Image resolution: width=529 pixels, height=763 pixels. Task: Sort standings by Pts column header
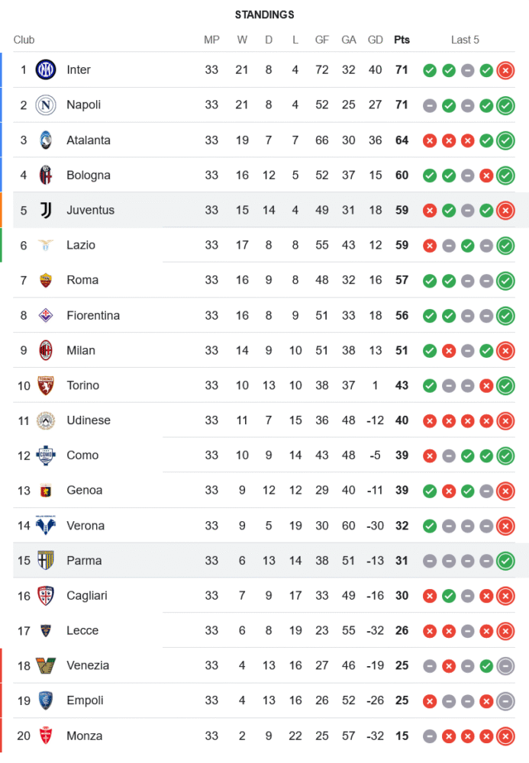pos(402,40)
